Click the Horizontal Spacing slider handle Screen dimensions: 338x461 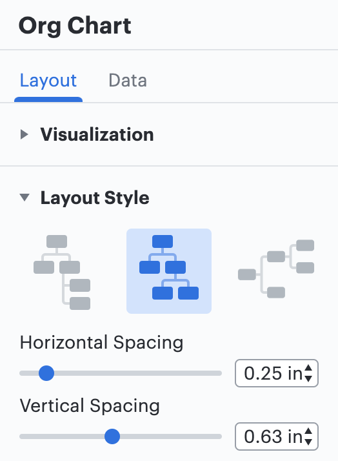coord(46,373)
